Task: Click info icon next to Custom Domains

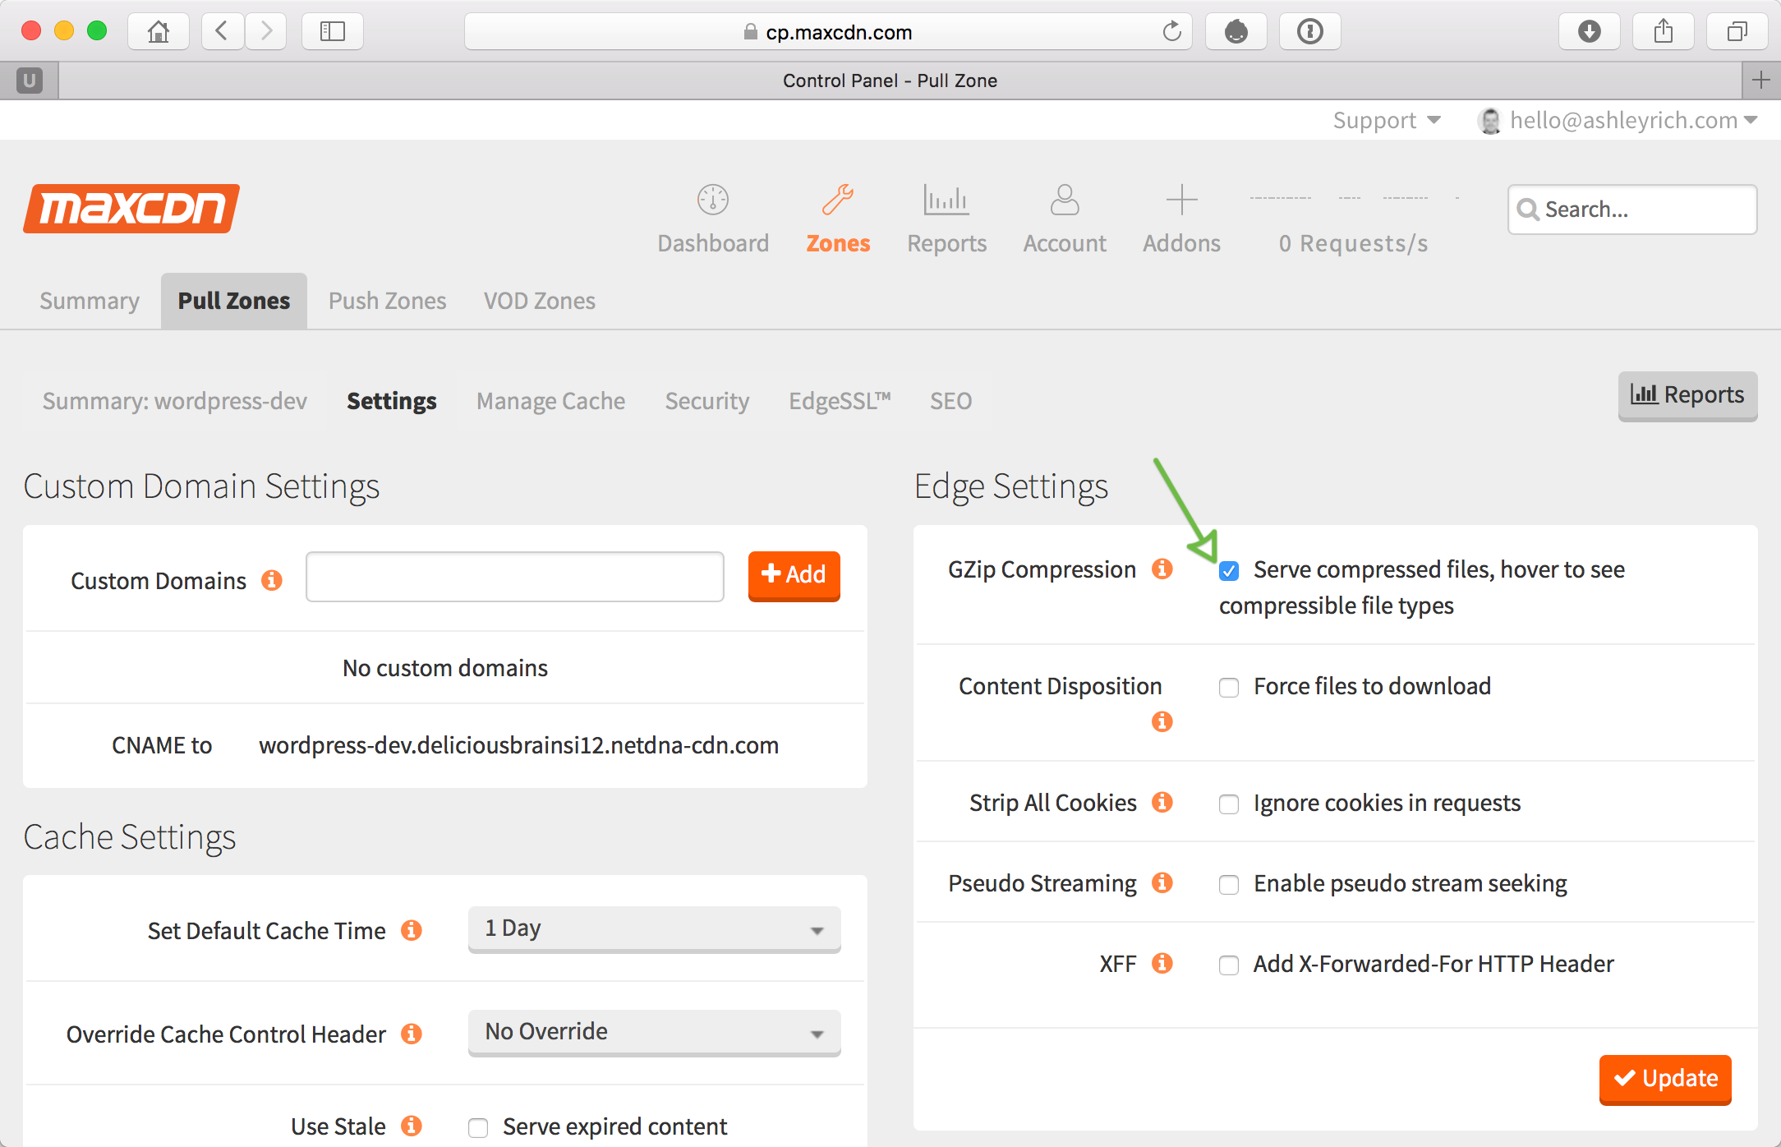Action: 272,580
